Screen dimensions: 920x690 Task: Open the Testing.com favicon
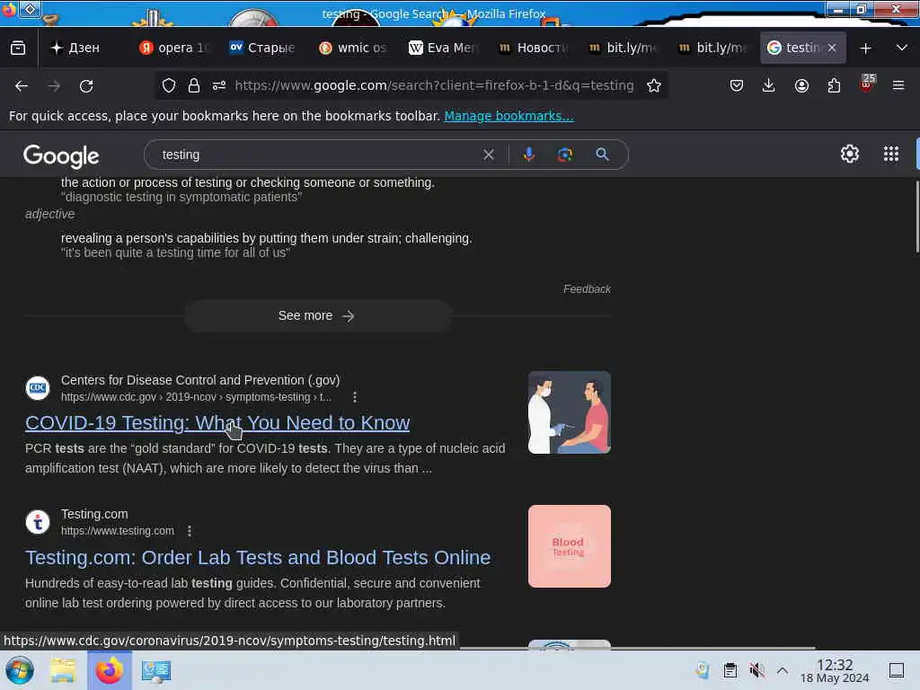pyautogui.click(x=38, y=522)
